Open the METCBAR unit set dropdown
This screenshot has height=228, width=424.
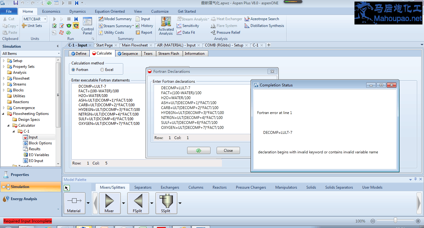coord(45,19)
